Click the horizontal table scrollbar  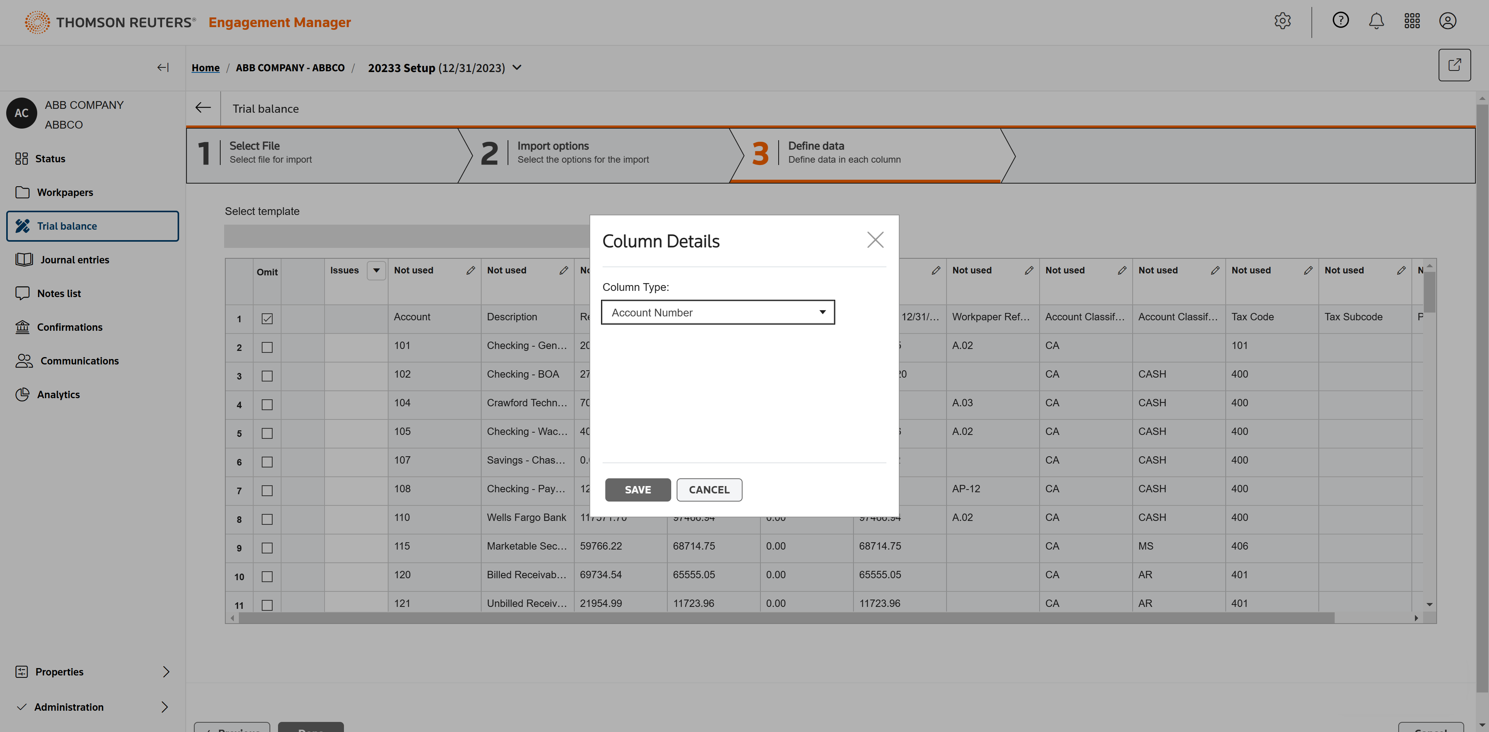tap(786, 618)
